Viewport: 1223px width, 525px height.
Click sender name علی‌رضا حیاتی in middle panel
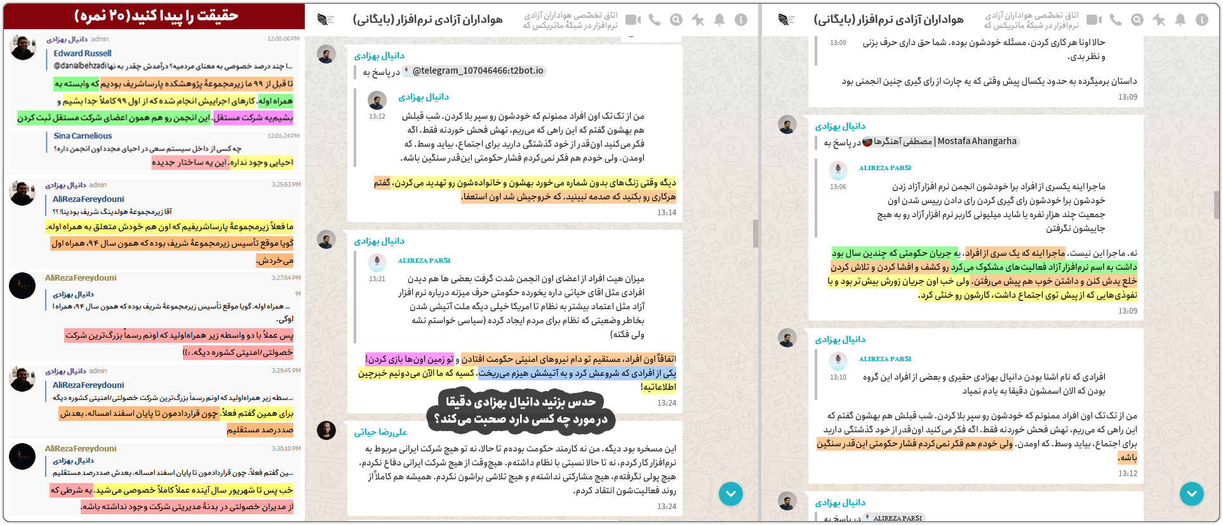pyautogui.click(x=380, y=432)
